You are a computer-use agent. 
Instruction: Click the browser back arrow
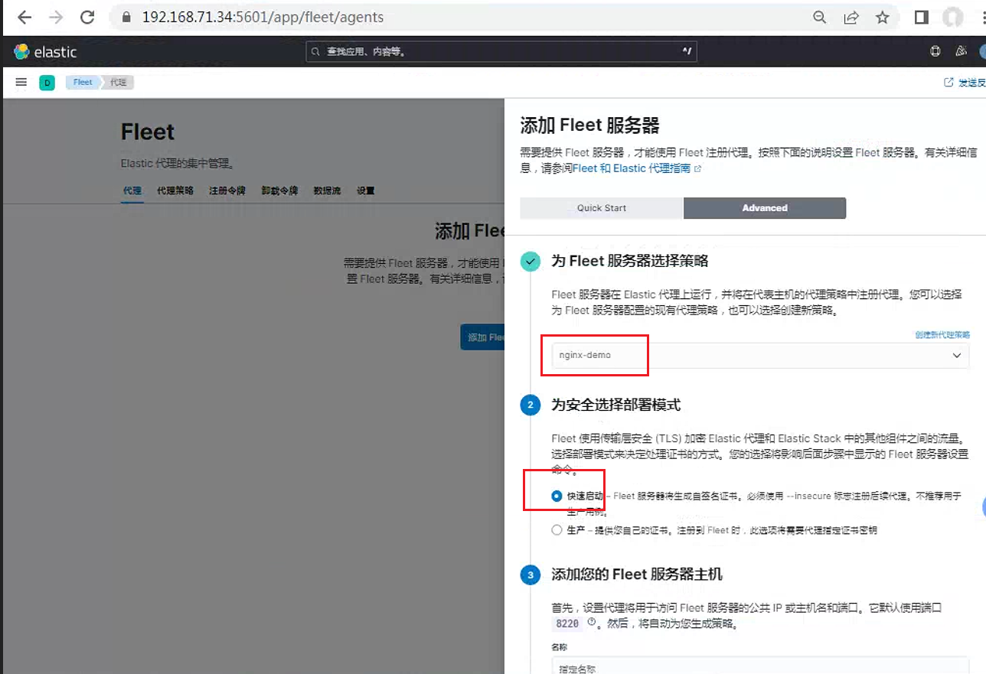pos(24,17)
